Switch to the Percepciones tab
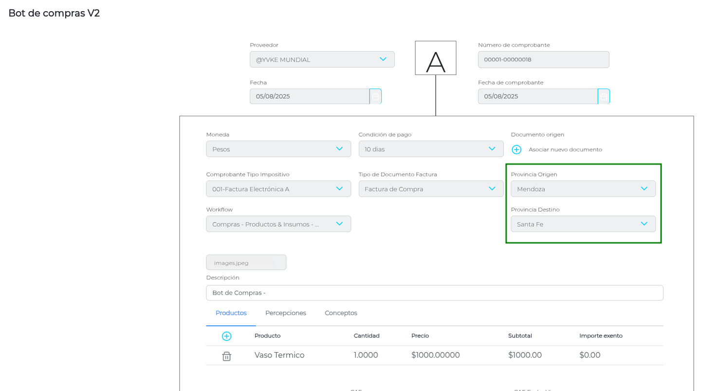The height and width of the screenshot is (391, 701). [286, 313]
